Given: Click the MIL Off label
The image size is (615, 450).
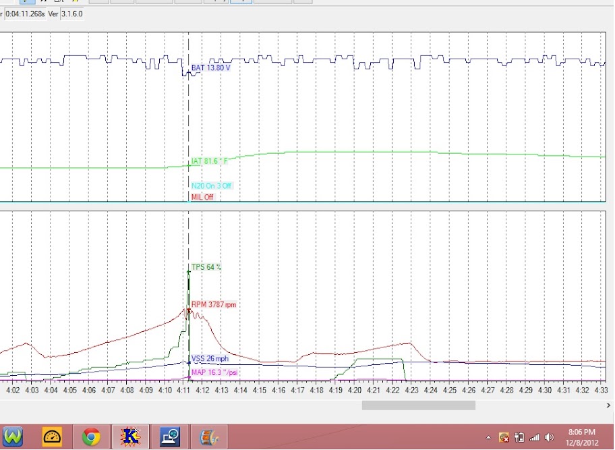Looking at the screenshot, I should tap(202, 197).
